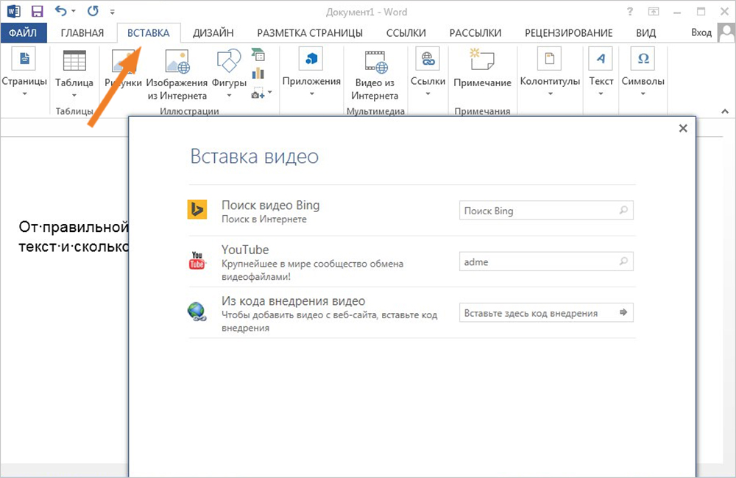Click the Поиск в Интернете subtitle
This screenshot has width=736, height=478.
pyautogui.click(x=263, y=219)
